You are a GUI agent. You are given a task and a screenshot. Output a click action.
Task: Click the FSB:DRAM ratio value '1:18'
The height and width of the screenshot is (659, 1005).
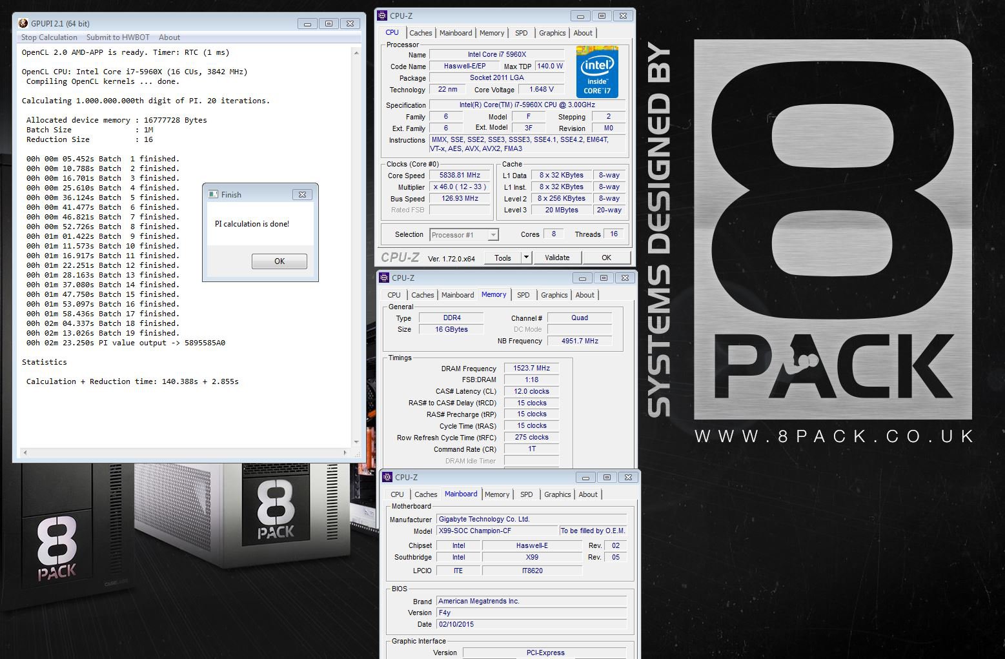532,380
